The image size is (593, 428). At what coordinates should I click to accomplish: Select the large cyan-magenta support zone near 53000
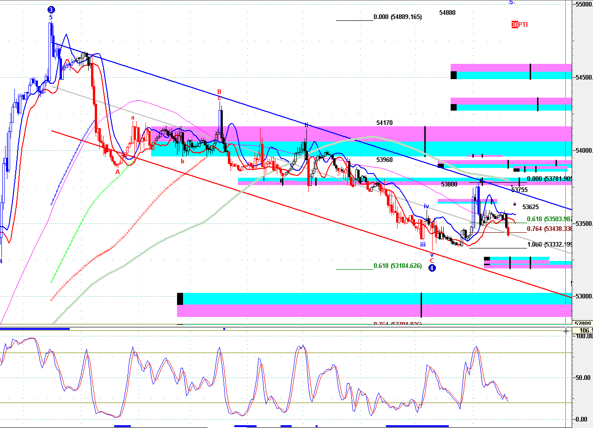(374, 304)
